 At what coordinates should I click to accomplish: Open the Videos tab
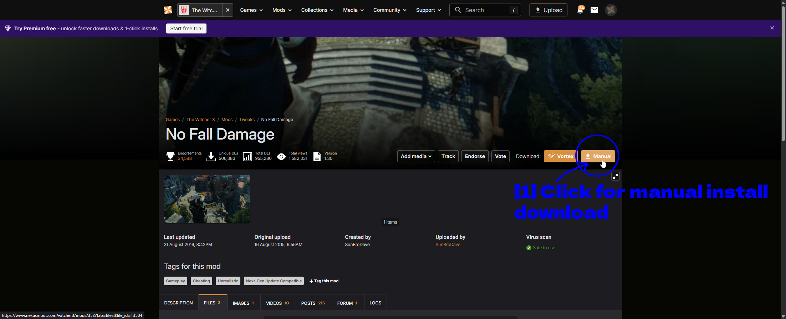[x=277, y=303]
